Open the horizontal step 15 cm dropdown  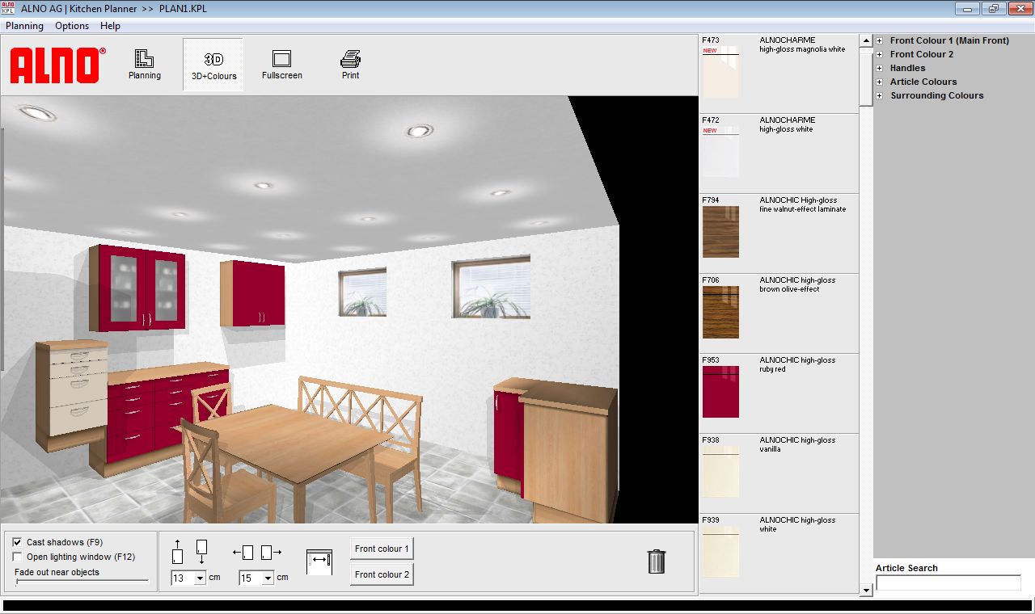pyautogui.click(x=268, y=578)
